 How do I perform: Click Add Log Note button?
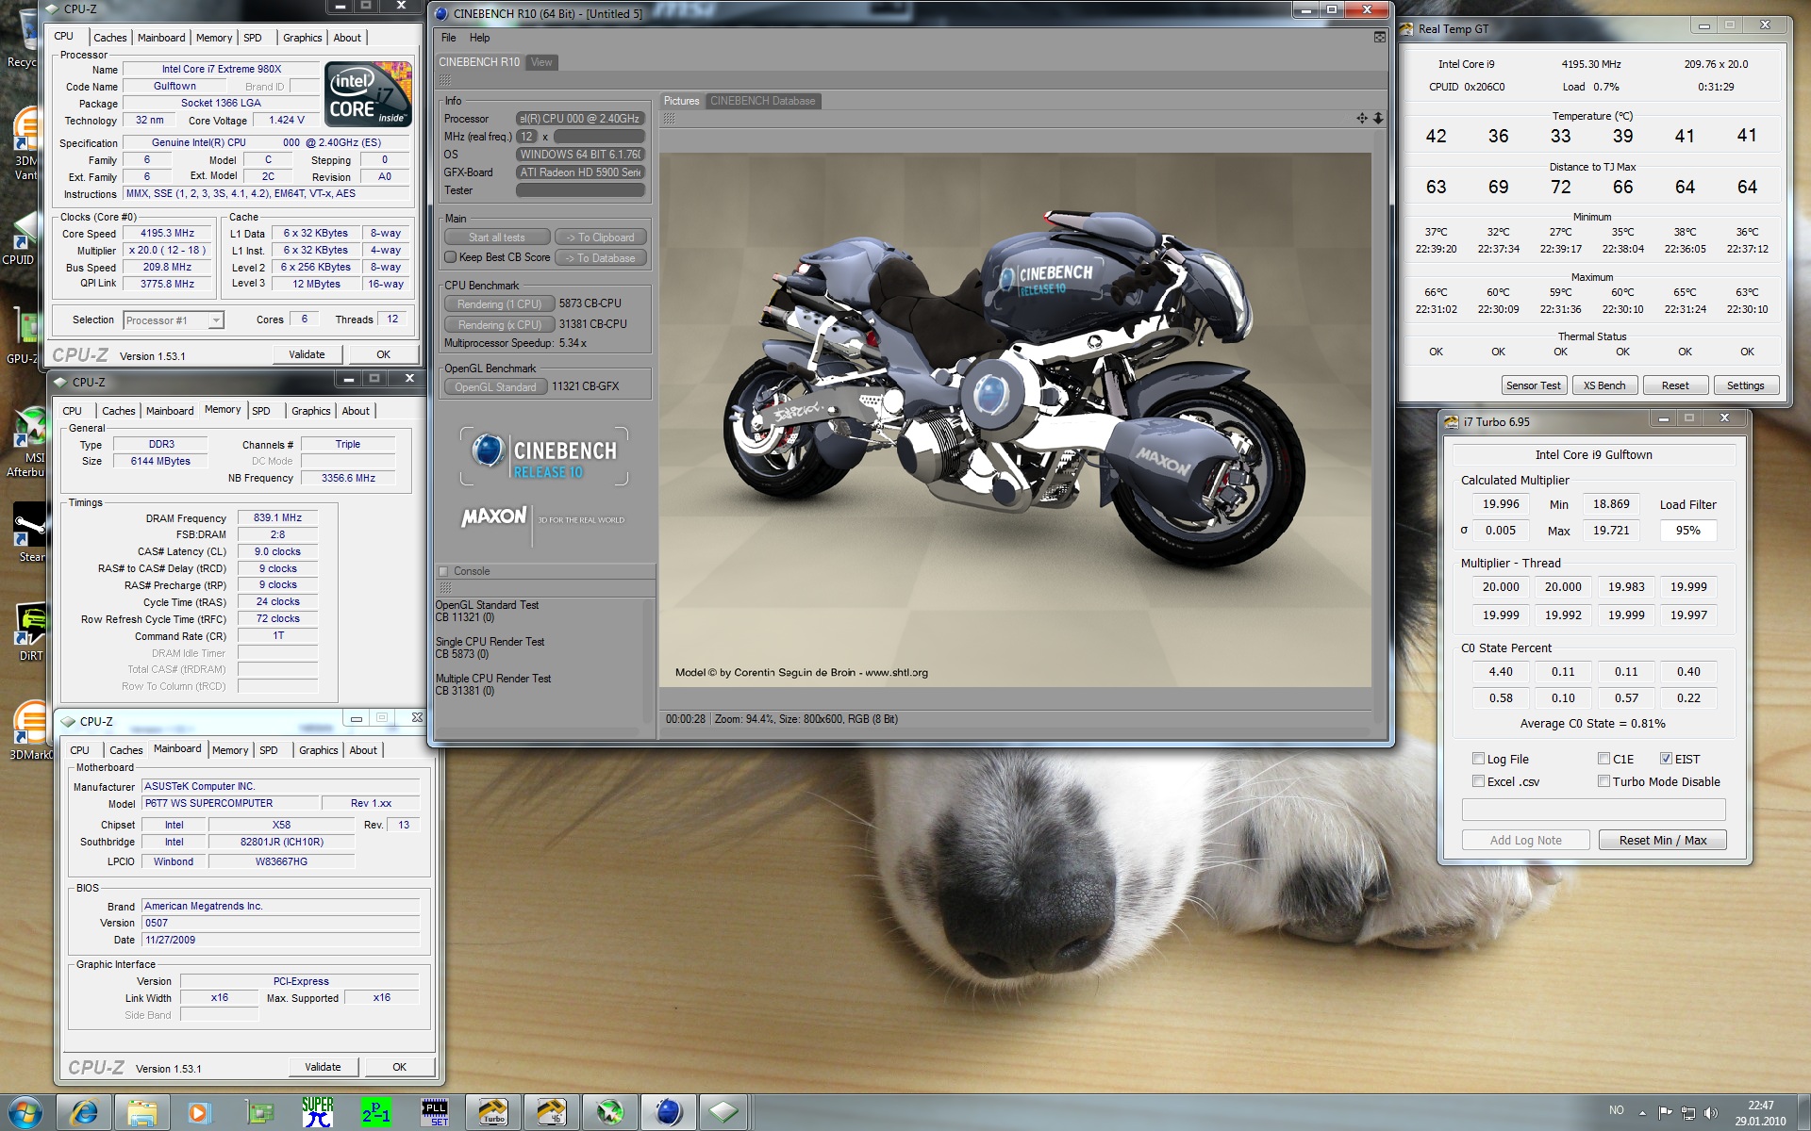(x=1525, y=841)
